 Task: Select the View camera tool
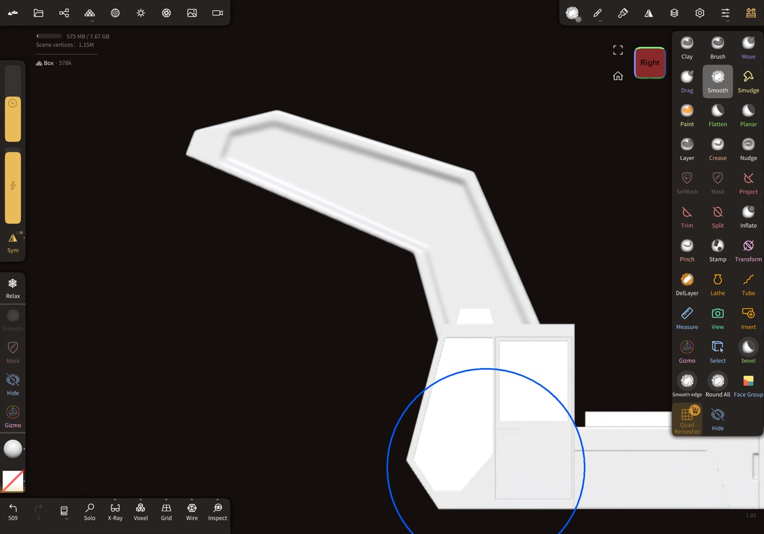[717, 318]
